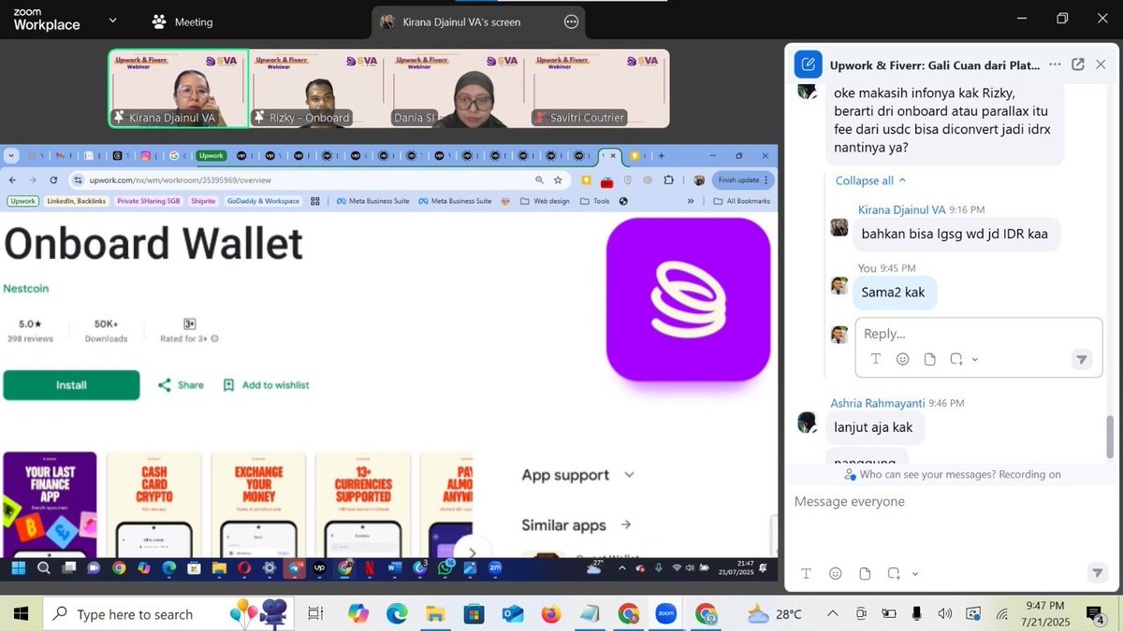Viewport: 1123px width, 631px height.
Task: Click Add to wishlist
Action: pos(266,385)
